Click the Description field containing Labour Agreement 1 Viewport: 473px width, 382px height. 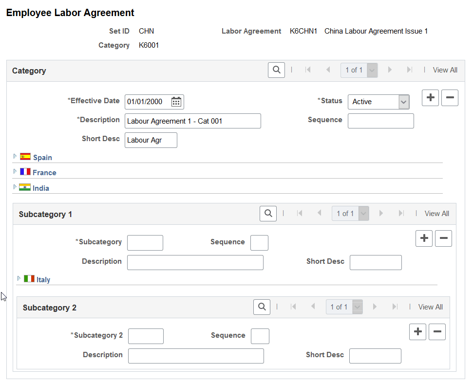click(x=192, y=121)
